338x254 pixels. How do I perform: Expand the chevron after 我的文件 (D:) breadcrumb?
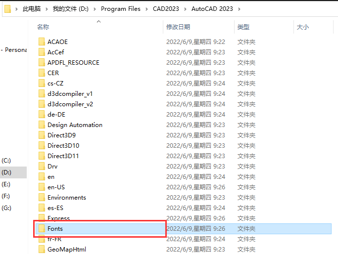tap(95, 9)
